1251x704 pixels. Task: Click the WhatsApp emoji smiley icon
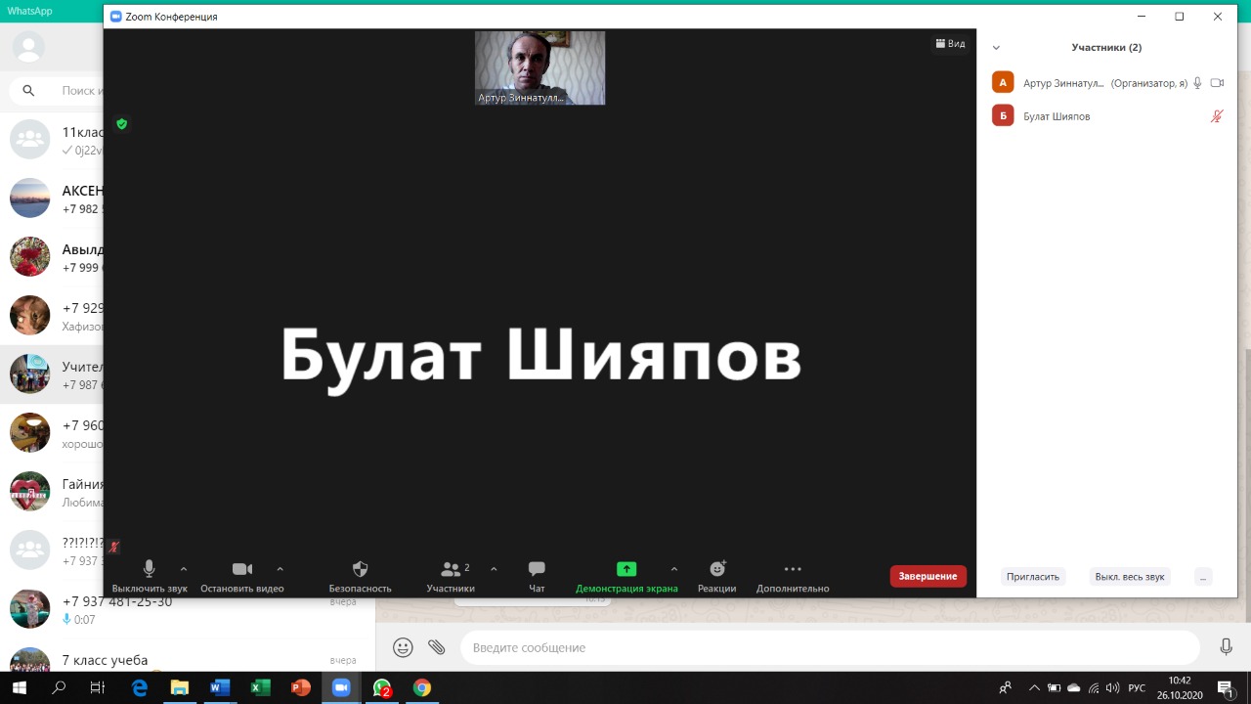point(403,647)
